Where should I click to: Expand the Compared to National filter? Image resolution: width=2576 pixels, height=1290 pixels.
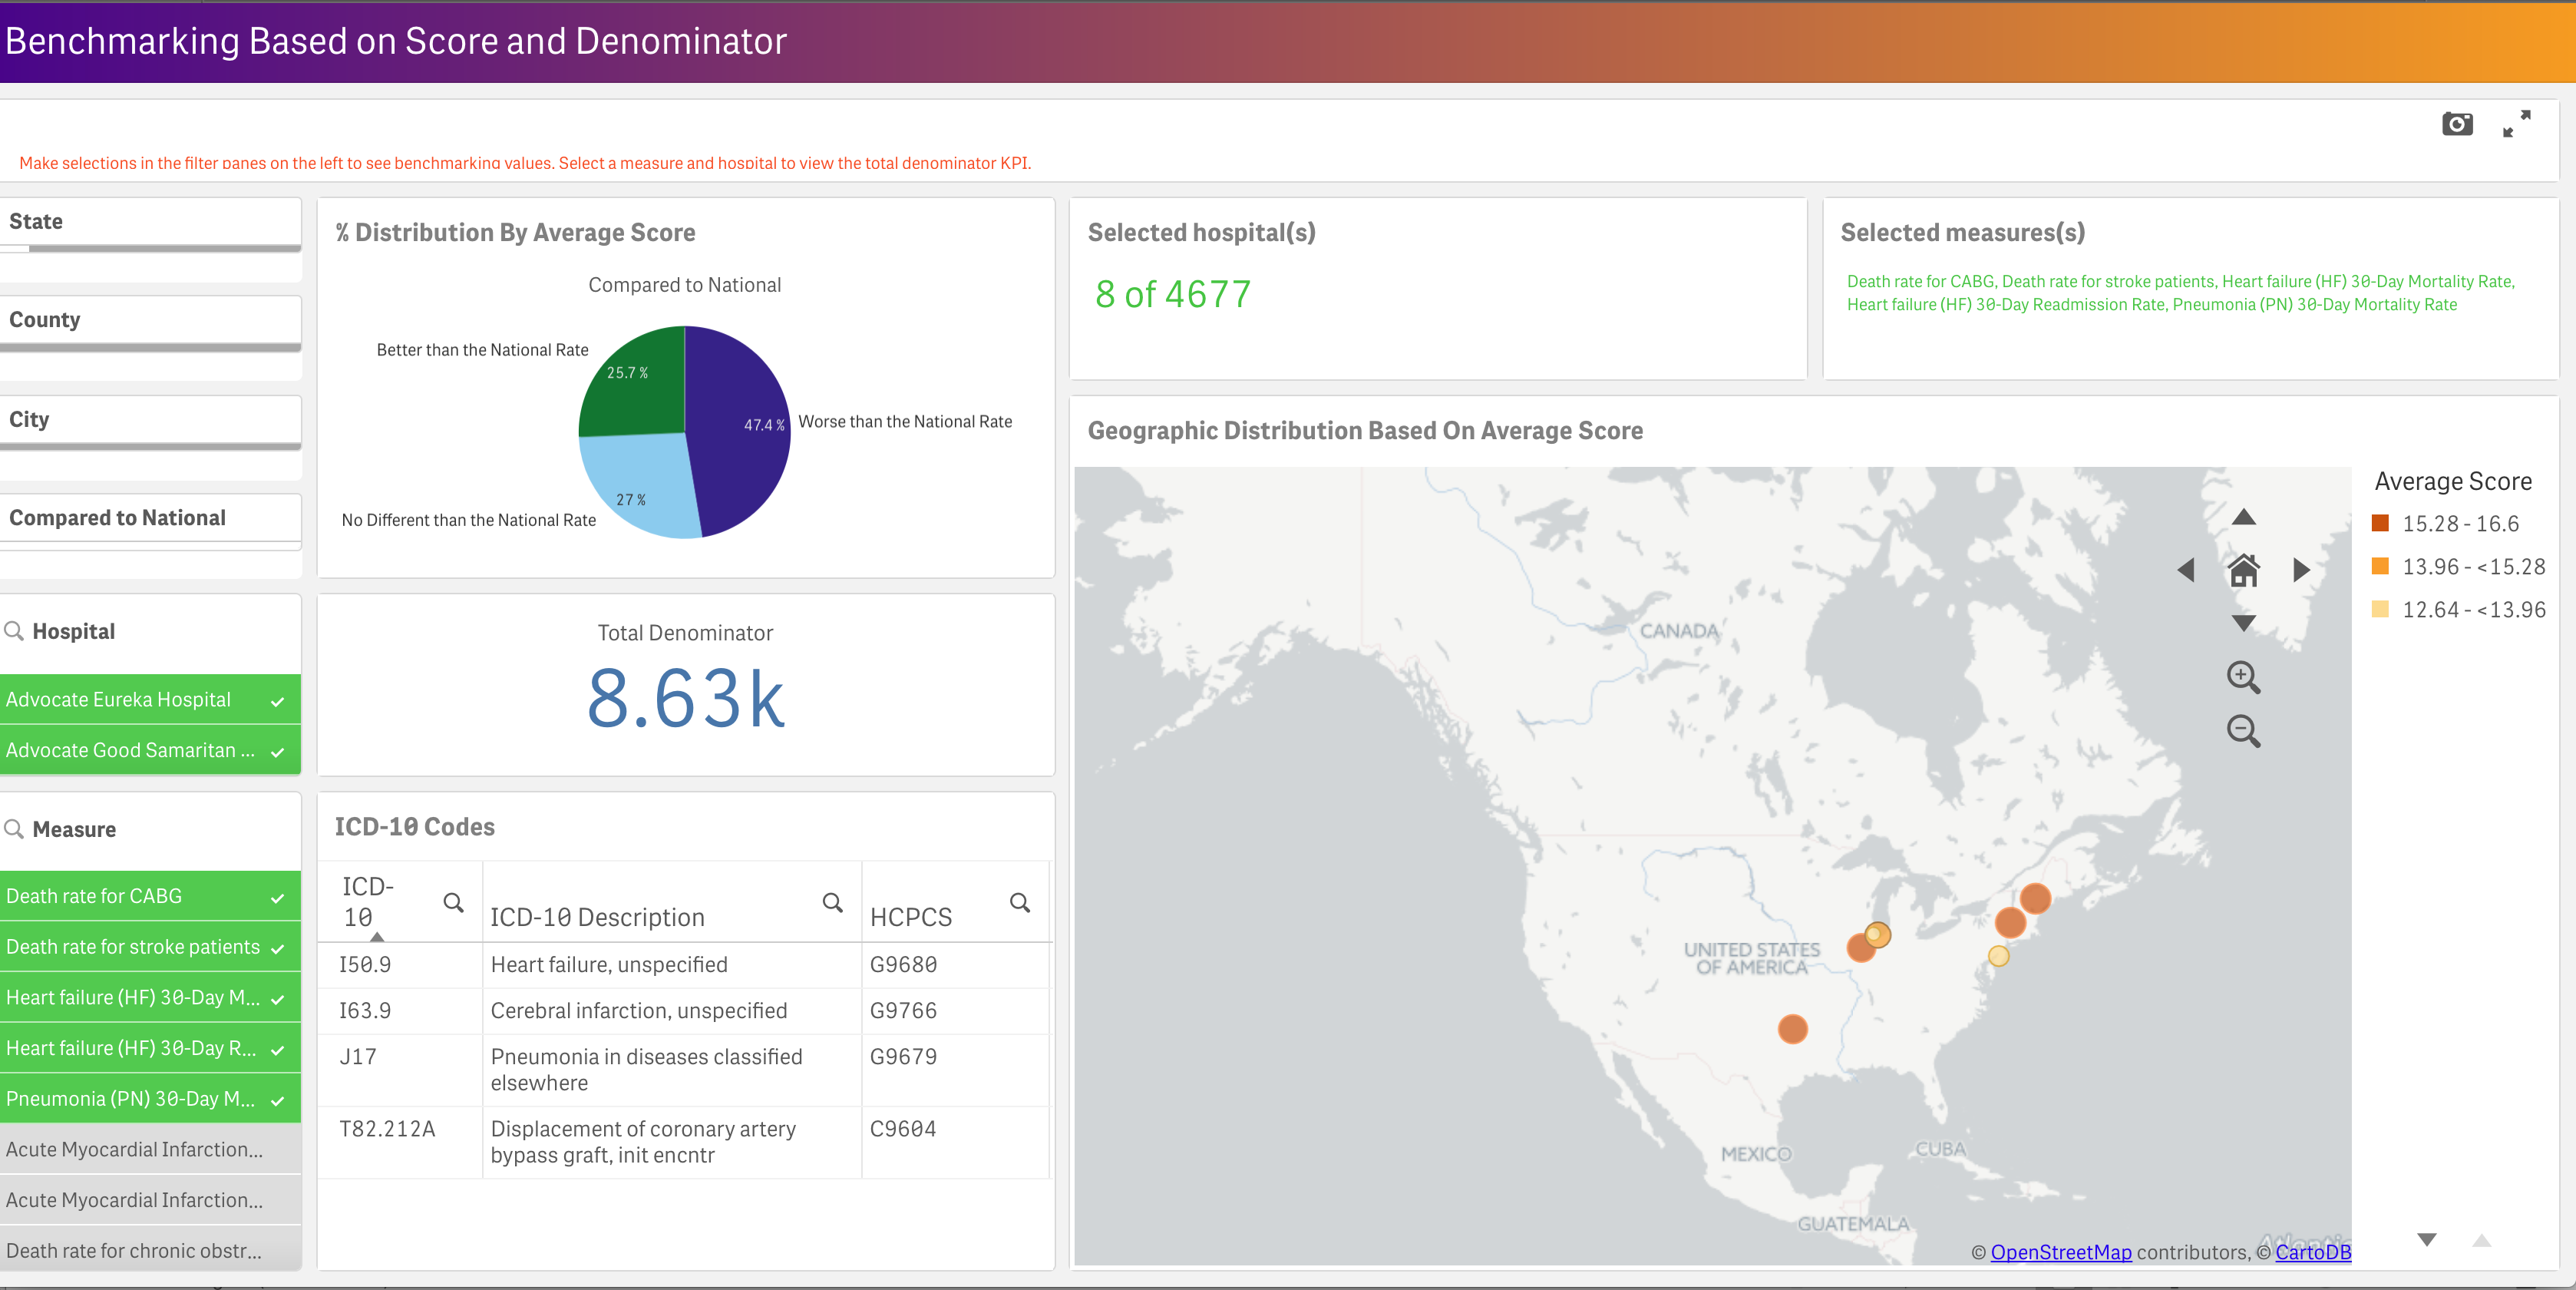click(x=150, y=518)
